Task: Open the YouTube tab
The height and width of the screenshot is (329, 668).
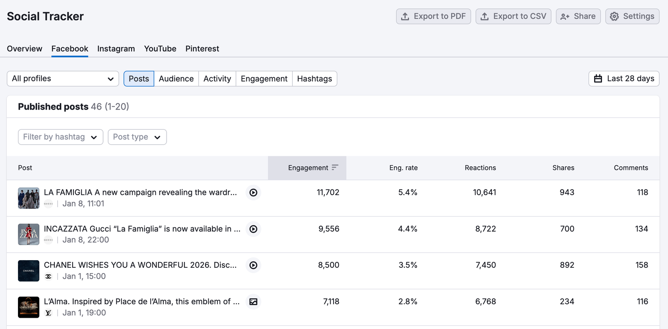Action: (160, 49)
